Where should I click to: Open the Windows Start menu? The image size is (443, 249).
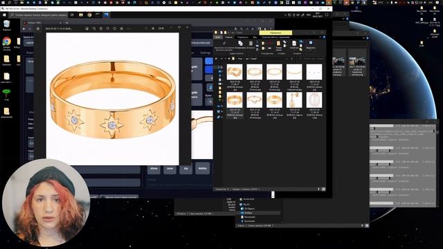pyautogui.click(x=4, y=15)
